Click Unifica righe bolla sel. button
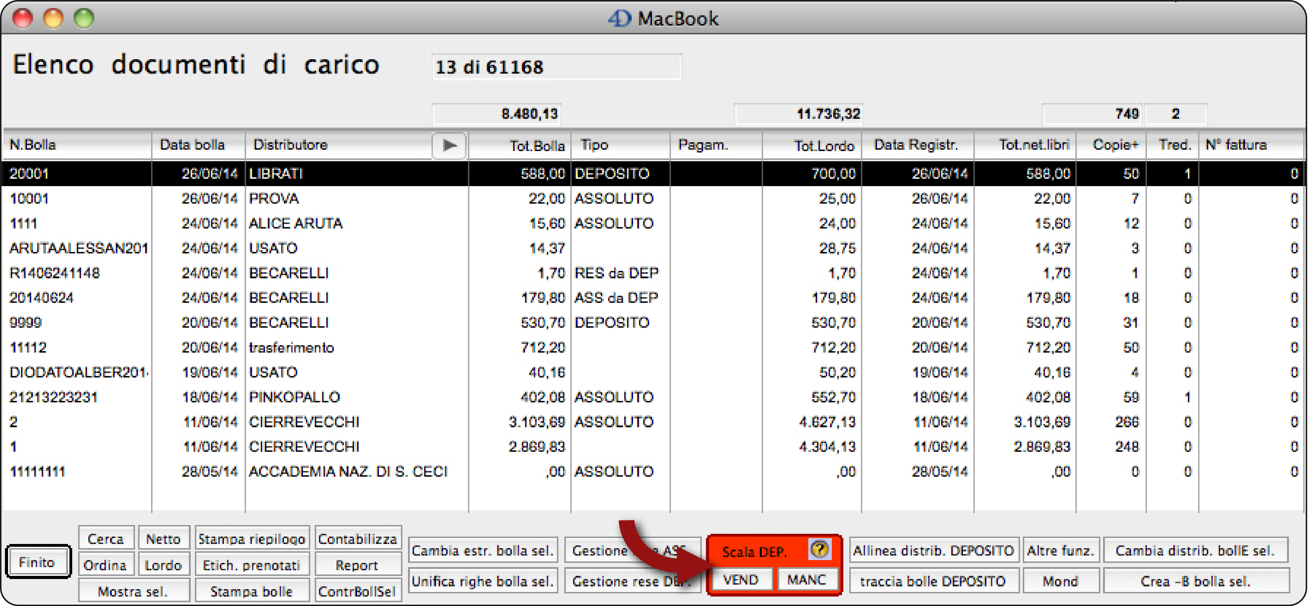This screenshot has height=606, width=1312. (x=483, y=581)
